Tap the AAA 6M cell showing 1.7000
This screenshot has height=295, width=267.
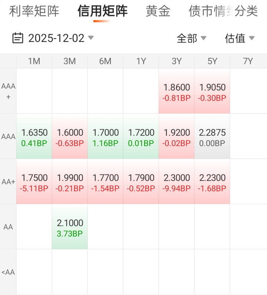coord(105,137)
